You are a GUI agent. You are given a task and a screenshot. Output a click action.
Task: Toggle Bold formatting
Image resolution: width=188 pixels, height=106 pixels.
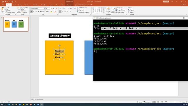tap(31, 11)
